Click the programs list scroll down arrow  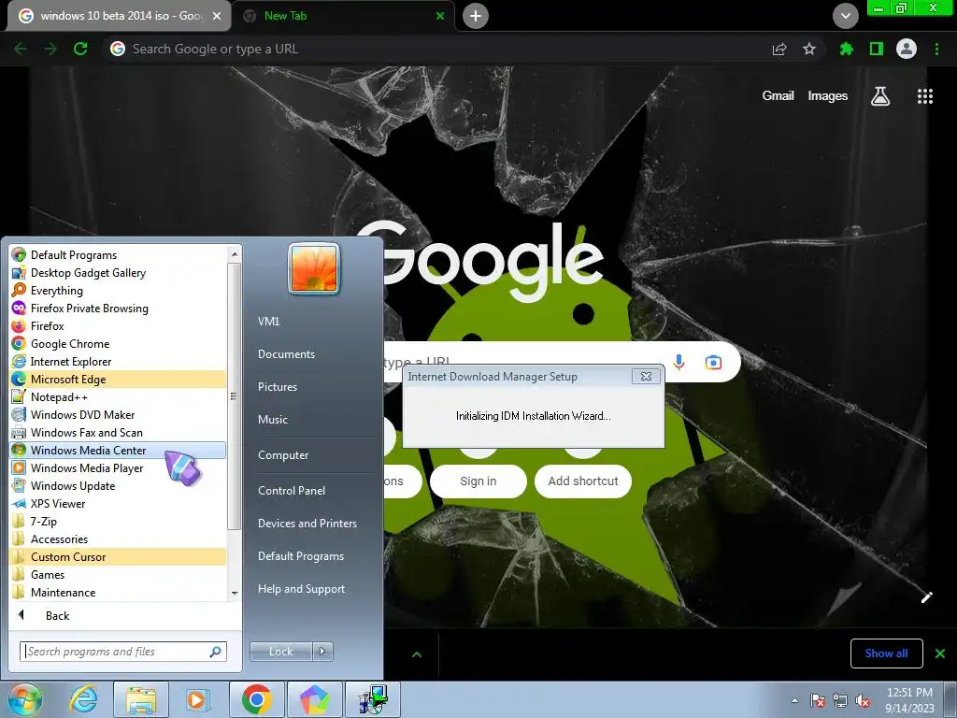coord(235,594)
